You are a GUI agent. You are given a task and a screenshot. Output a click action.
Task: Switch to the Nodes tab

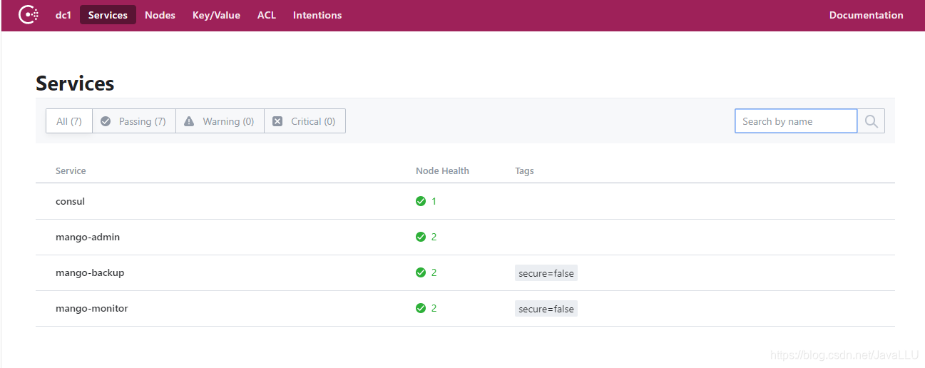[160, 15]
